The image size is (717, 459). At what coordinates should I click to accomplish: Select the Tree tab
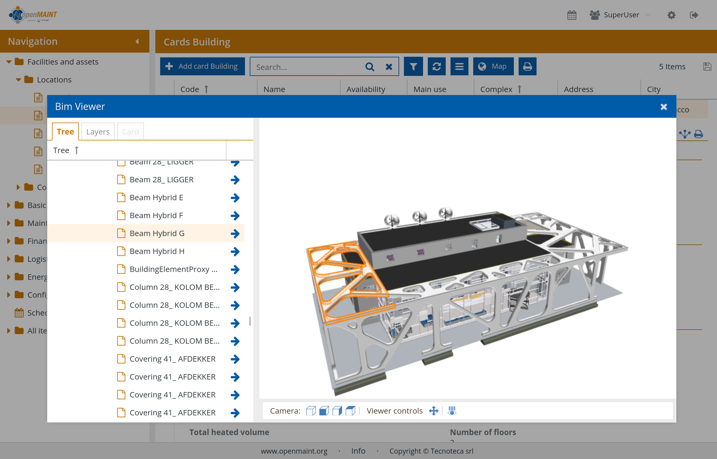[65, 132]
